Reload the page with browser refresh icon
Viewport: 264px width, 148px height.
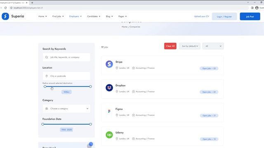click(x=5, y=8)
